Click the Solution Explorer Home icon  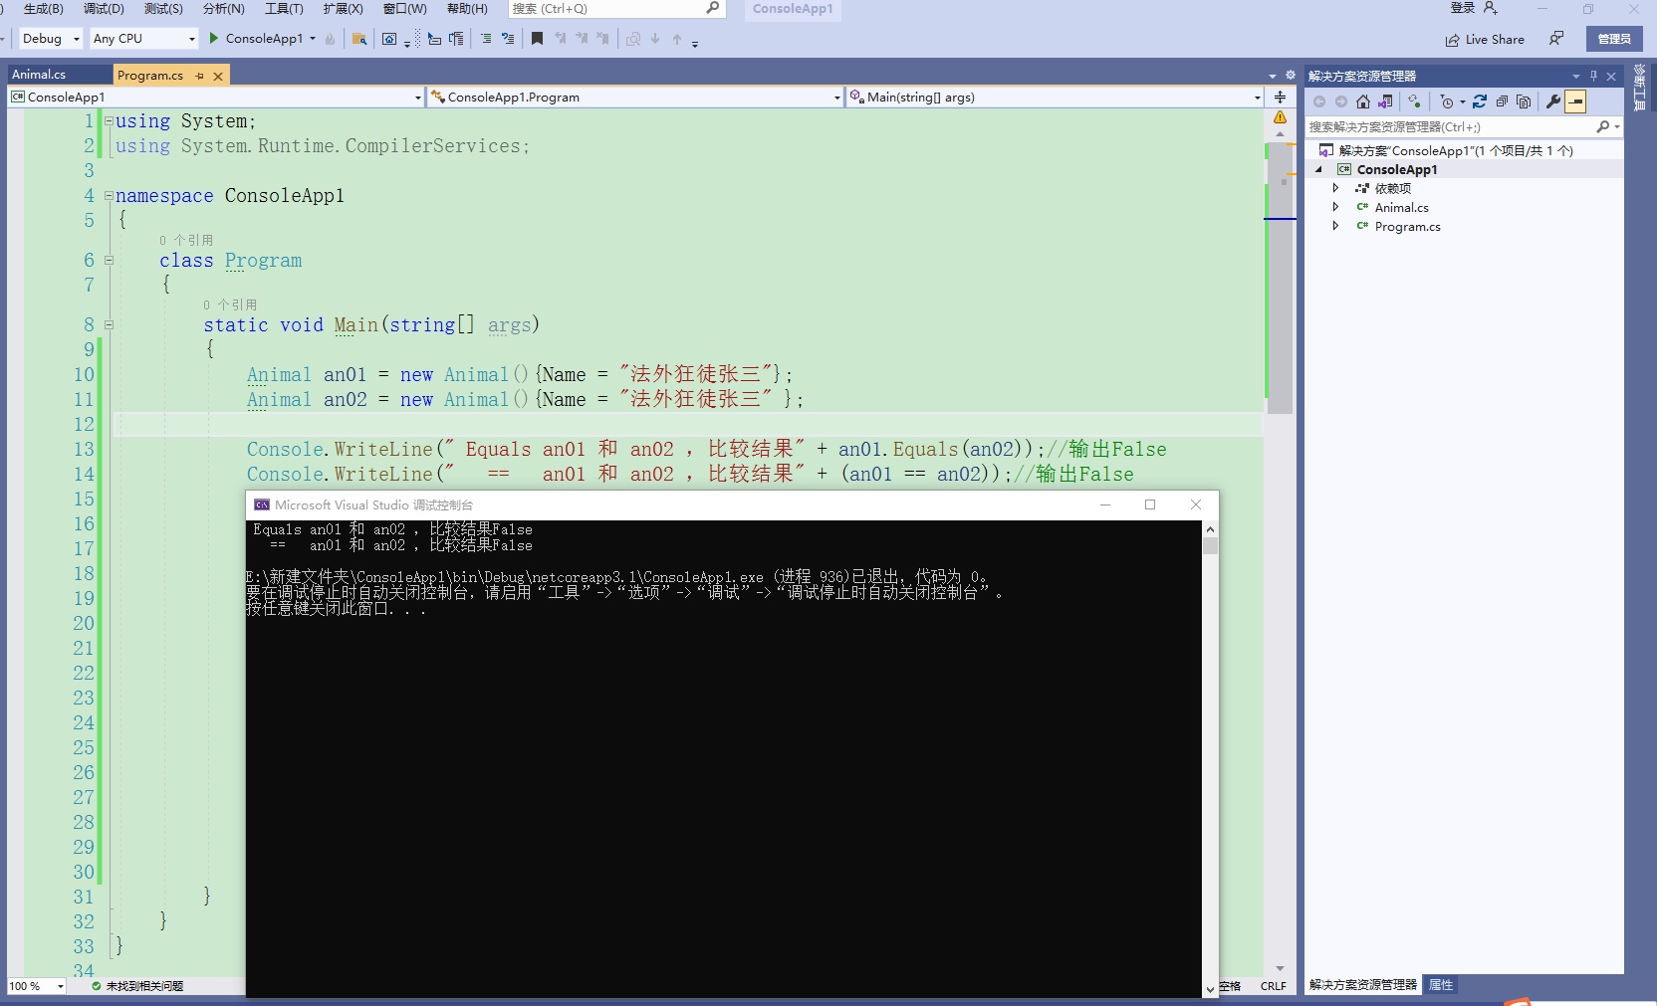(1363, 101)
